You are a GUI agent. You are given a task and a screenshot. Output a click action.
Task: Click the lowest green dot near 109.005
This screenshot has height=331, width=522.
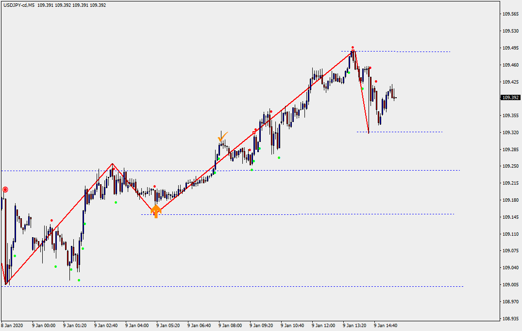pos(79,280)
